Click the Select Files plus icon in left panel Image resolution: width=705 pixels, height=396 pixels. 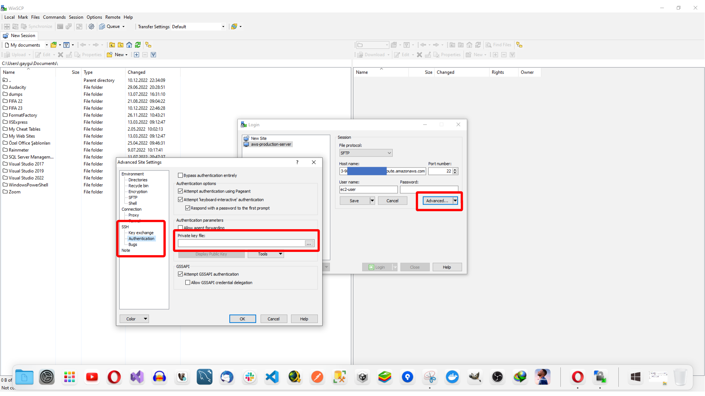coord(137,55)
